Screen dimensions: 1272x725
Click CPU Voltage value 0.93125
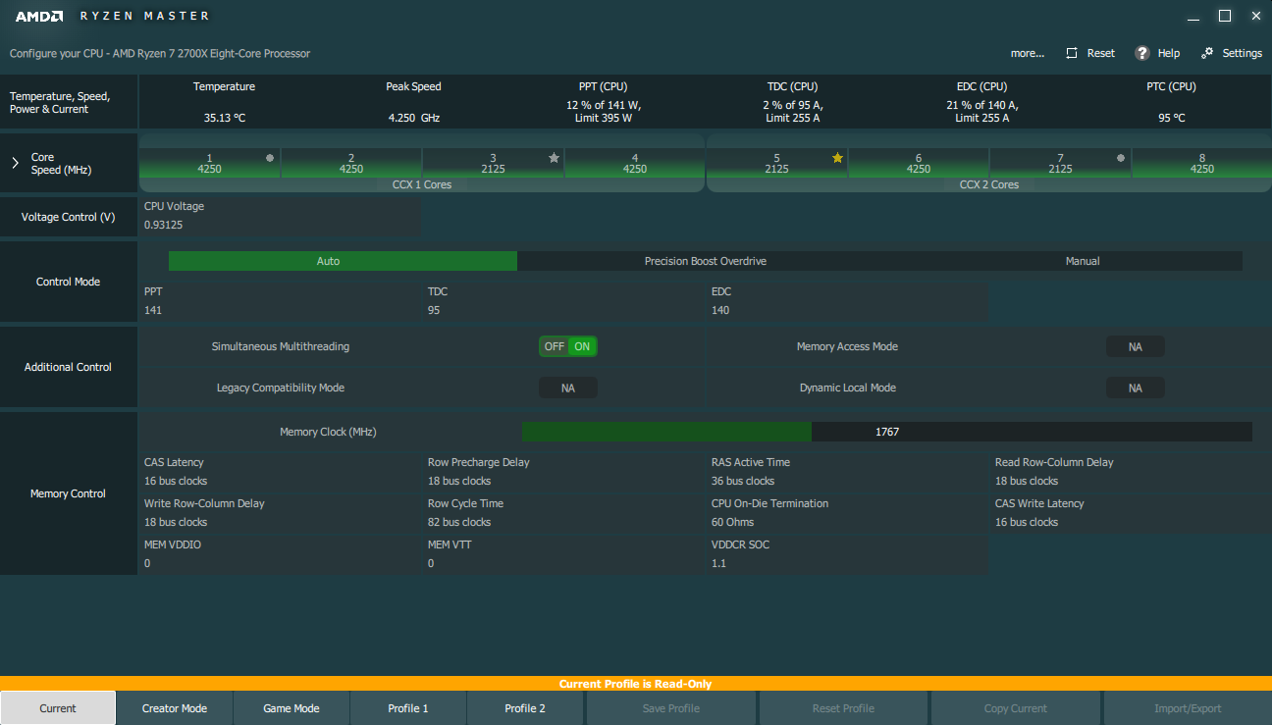click(164, 225)
